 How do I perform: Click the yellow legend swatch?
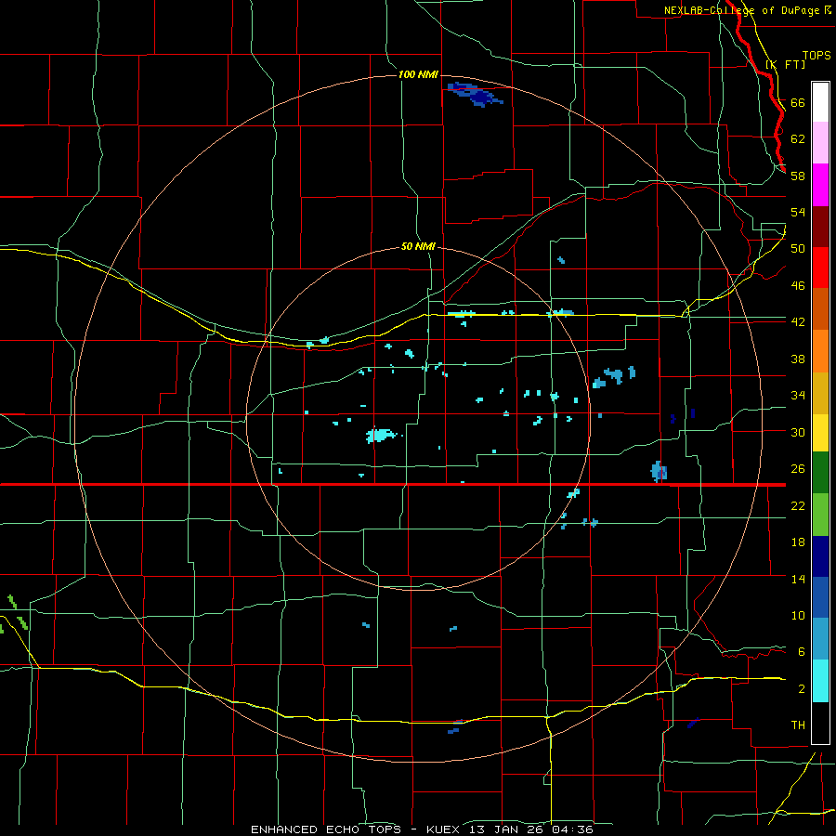(x=820, y=432)
